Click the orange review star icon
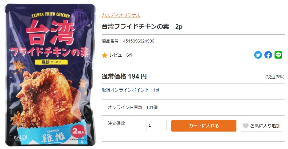This screenshot has width=288, height=149. [104, 55]
